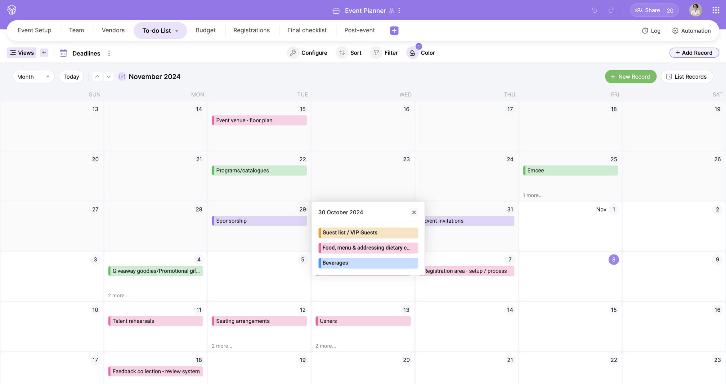Image resolution: width=726 pixels, height=384 pixels.
Task: Open Deadlines view options menu
Action: tap(109, 53)
